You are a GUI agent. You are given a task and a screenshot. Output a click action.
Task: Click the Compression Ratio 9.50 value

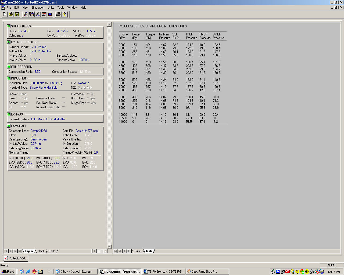tap(37, 72)
